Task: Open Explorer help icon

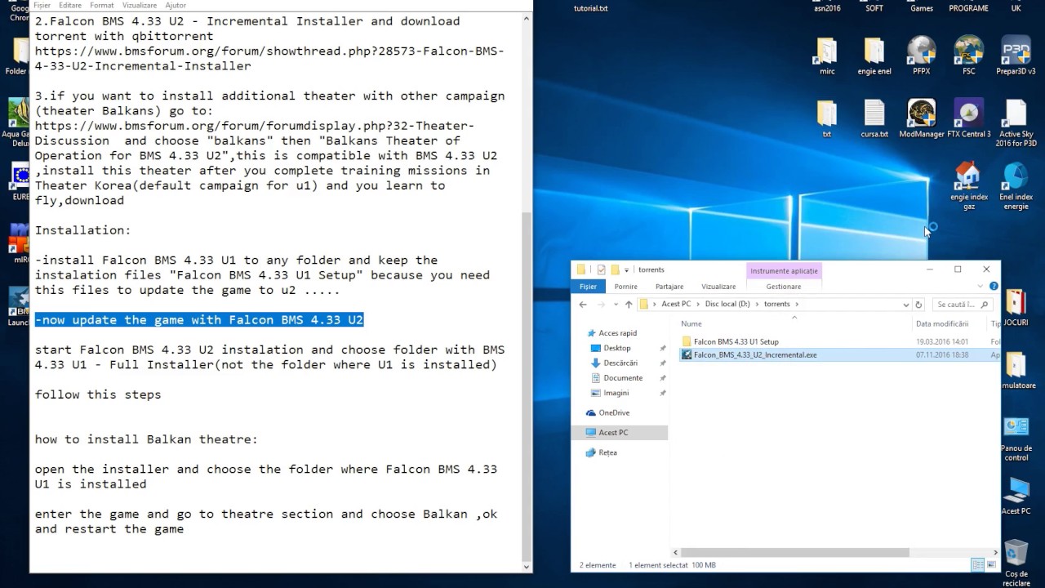Action: coord(994,287)
